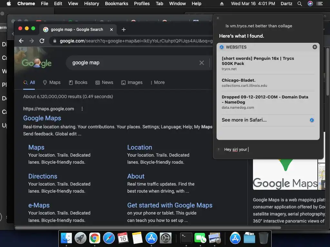Open the Chrome application menu

coord(26,4)
